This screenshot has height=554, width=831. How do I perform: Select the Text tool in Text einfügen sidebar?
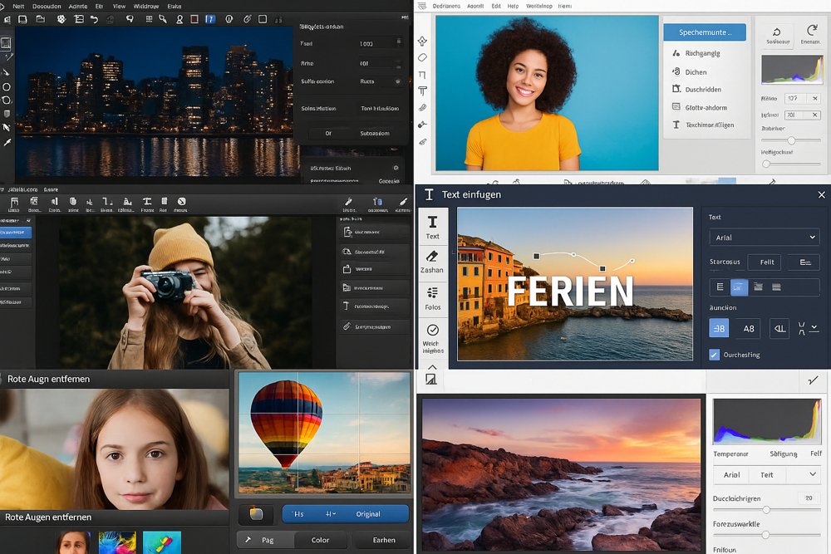[432, 224]
